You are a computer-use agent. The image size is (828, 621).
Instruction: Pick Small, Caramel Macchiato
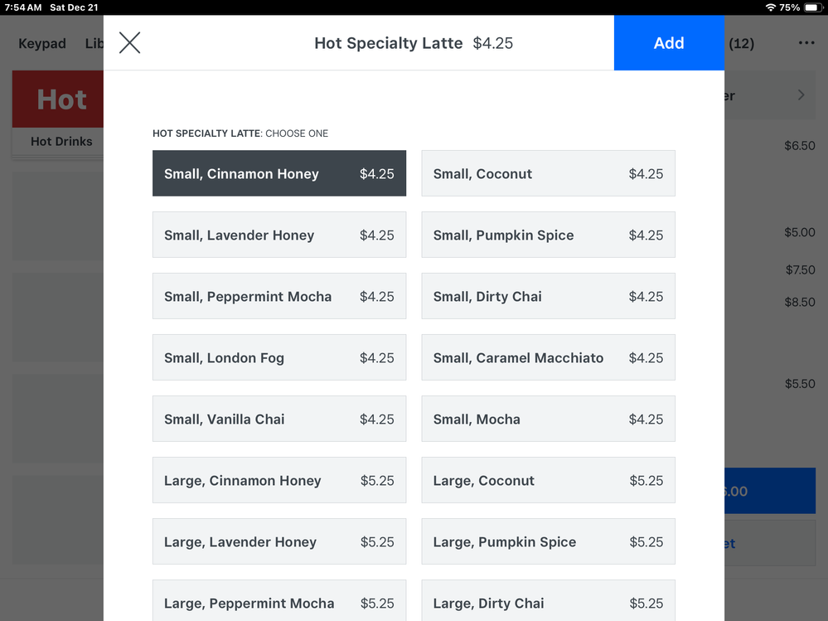(548, 357)
